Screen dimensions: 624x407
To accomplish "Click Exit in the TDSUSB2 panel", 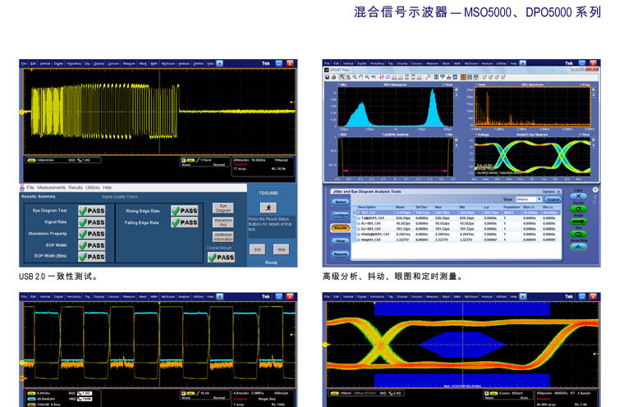I will tap(257, 249).
